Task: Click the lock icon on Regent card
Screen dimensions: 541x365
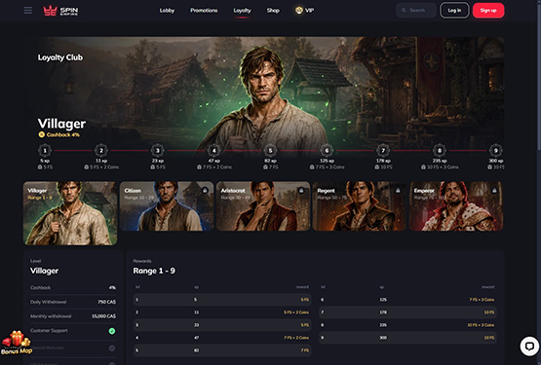Action: point(398,190)
